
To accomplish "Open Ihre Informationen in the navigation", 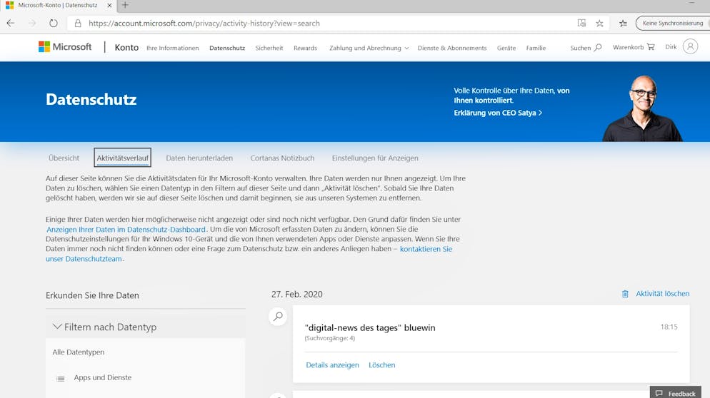I will (x=173, y=48).
